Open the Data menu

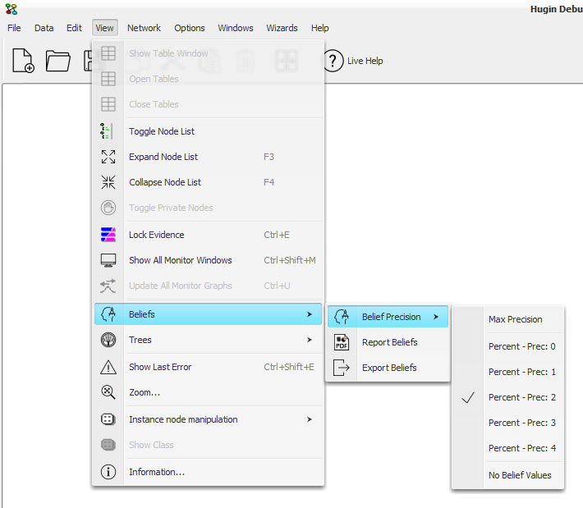(x=44, y=28)
